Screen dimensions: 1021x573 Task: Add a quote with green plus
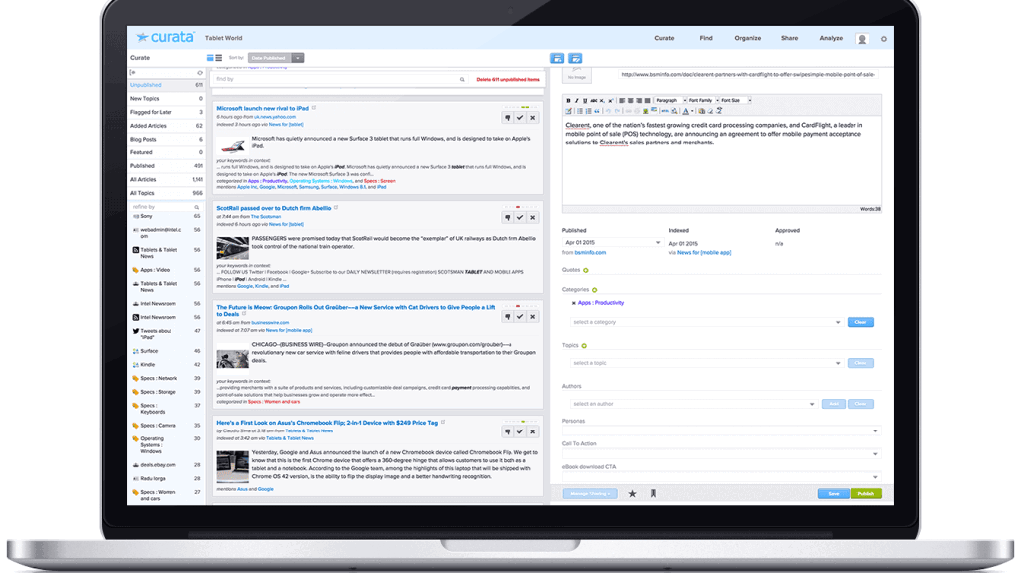point(586,270)
